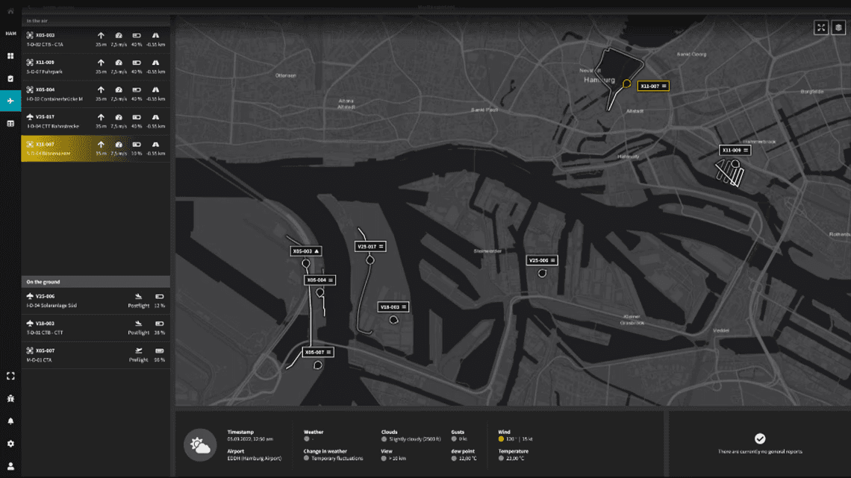Viewport: 851px width, 478px height.
Task: Click the X05-007 map label
Action: [317, 352]
